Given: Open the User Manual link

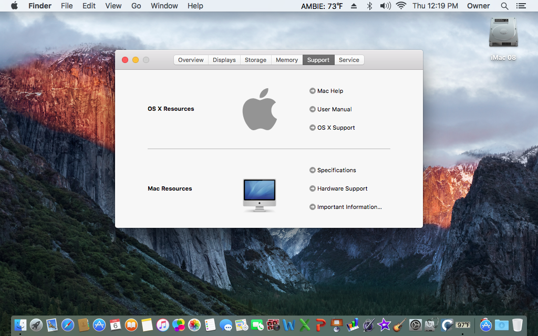Looking at the screenshot, I should coord(330,109).
